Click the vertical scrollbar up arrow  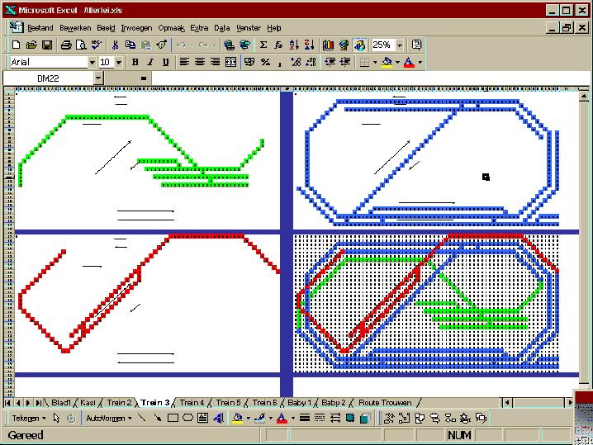pos(584,97)
